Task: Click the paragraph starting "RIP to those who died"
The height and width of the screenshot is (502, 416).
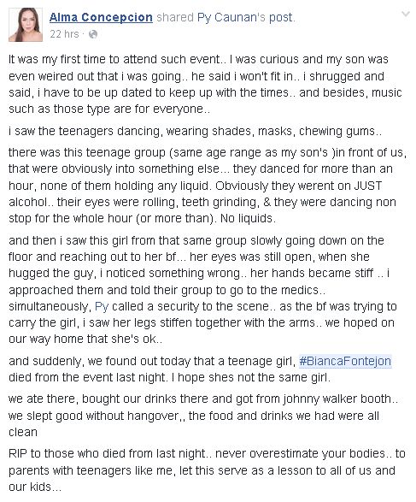Action: (207, 470)
